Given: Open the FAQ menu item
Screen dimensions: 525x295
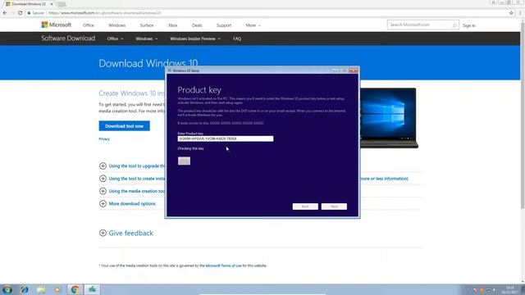Looking at the screenshot, I should point(237,39).
